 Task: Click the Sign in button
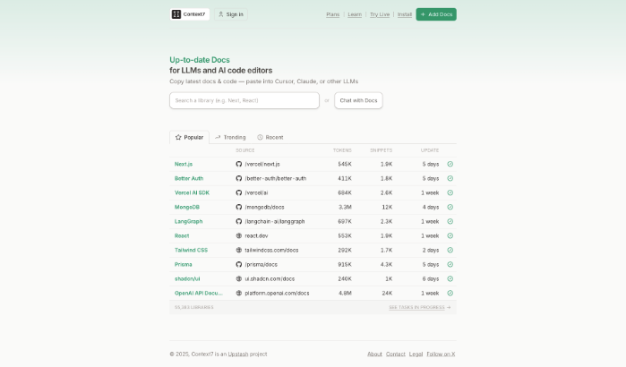click(x=230, y=14)
